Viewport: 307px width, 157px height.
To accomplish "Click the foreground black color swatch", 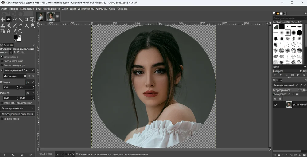I will pyautogui.click(x=16, y=37).
